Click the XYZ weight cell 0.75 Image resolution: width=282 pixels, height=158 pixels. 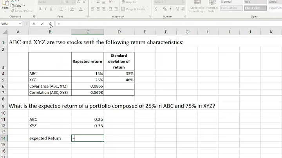click(x=88, y=126)
